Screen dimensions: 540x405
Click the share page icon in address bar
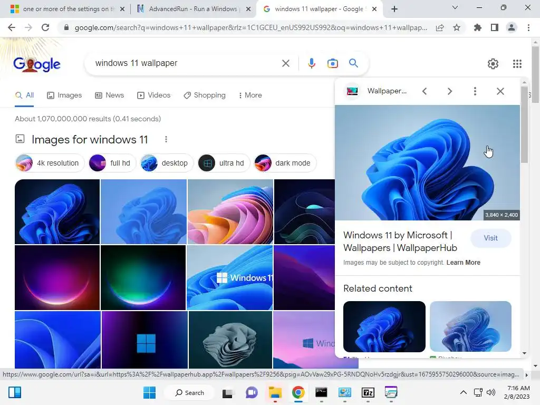[440, 27]
